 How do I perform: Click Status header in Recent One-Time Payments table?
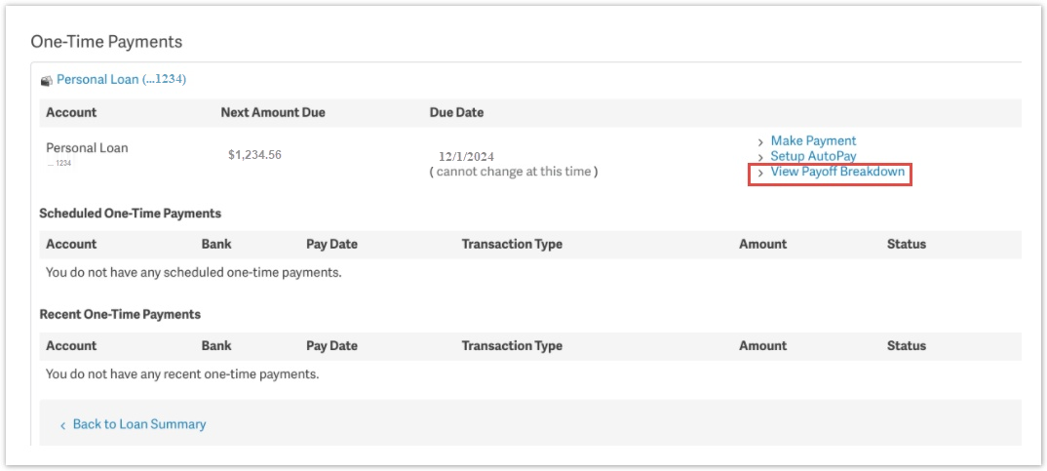[x=906, y=345]
